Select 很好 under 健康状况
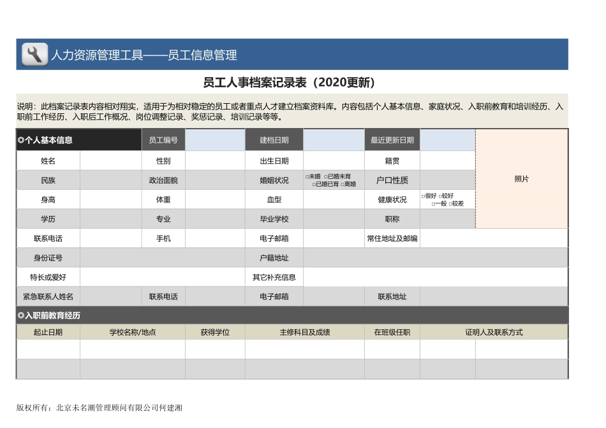606x428 pixels. pos(423,196)
